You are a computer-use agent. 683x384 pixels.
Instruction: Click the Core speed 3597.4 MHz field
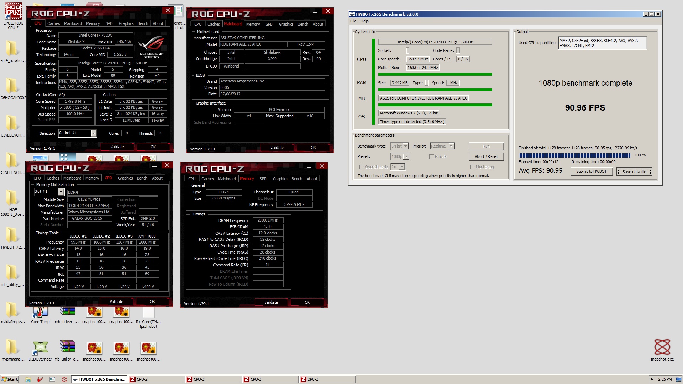418,59
